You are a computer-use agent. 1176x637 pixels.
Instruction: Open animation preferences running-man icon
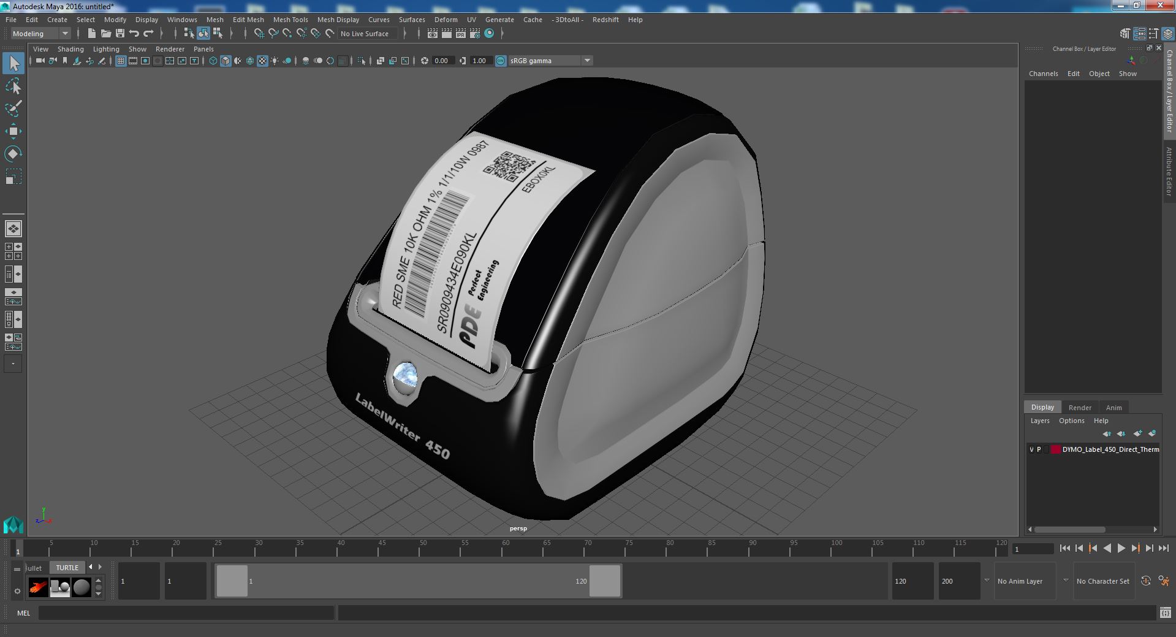(x=1164, y=581)
